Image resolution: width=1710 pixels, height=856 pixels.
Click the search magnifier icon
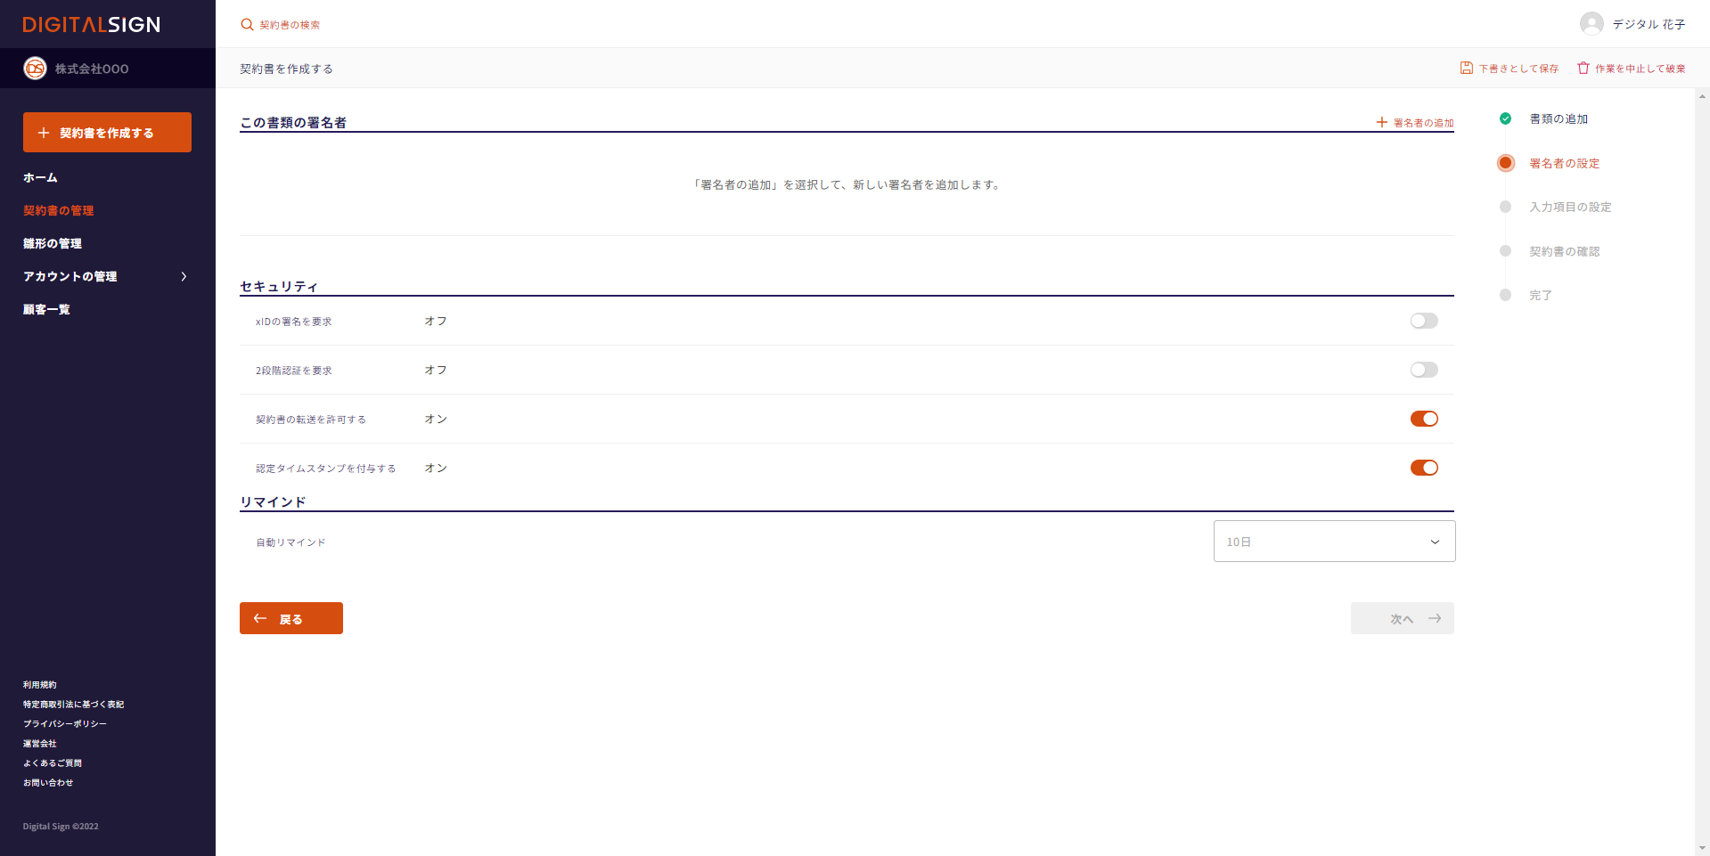pyautogui.click(x=247, y=25)
